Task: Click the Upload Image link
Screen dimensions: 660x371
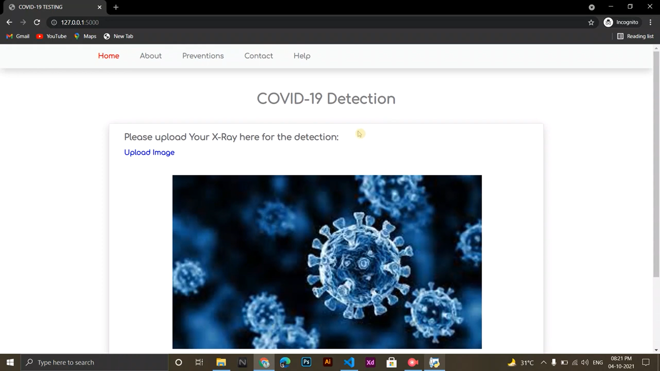Action: (x=149, y=152)
